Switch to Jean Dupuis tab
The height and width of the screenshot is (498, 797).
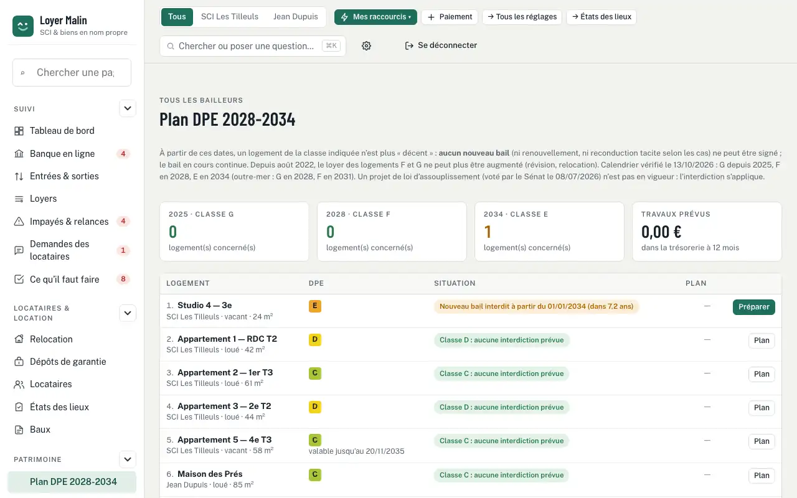pyautogui.click(x=296, y=17)
